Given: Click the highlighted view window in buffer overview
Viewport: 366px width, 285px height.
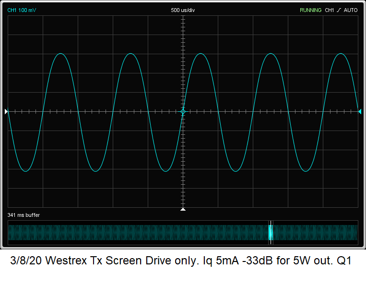Looking at the screenshot, I should click(271, 233).
